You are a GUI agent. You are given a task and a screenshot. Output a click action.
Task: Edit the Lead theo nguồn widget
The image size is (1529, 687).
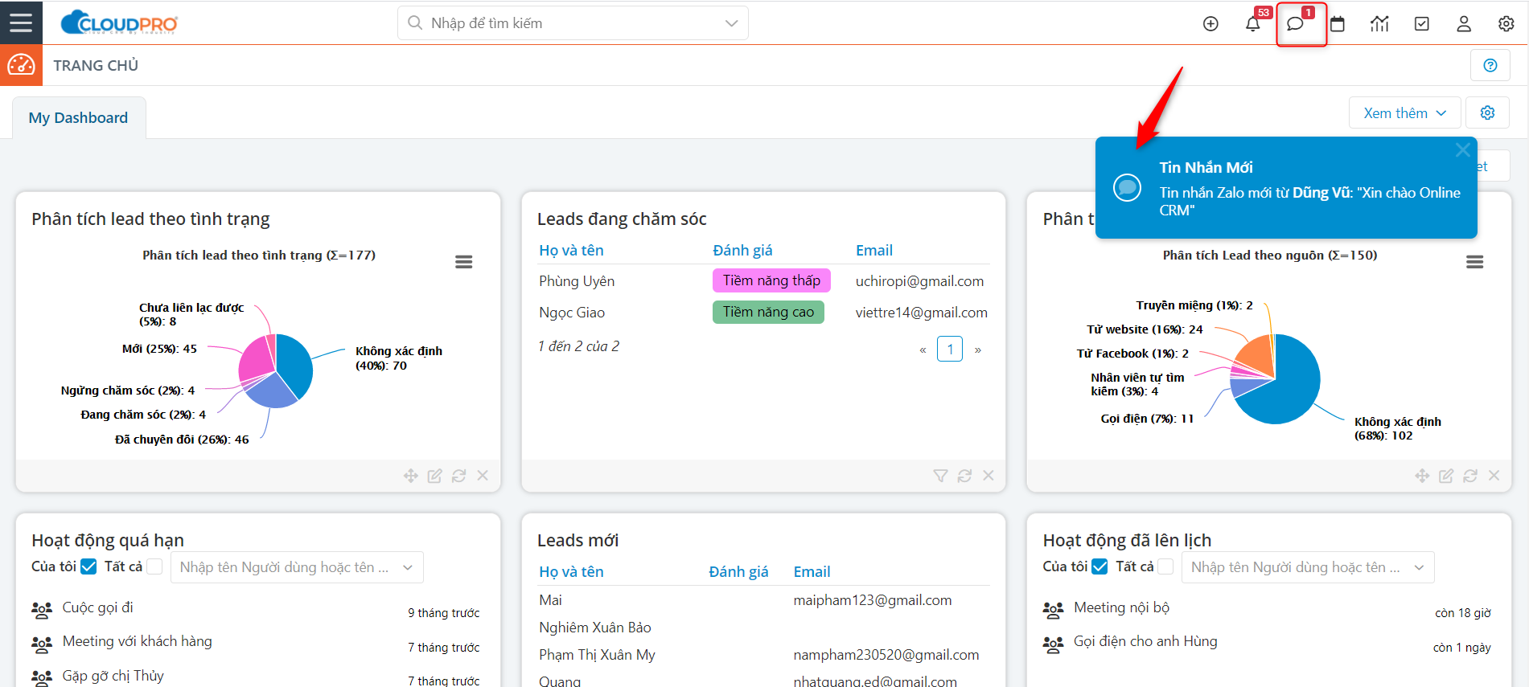(x=1446, y=476)
